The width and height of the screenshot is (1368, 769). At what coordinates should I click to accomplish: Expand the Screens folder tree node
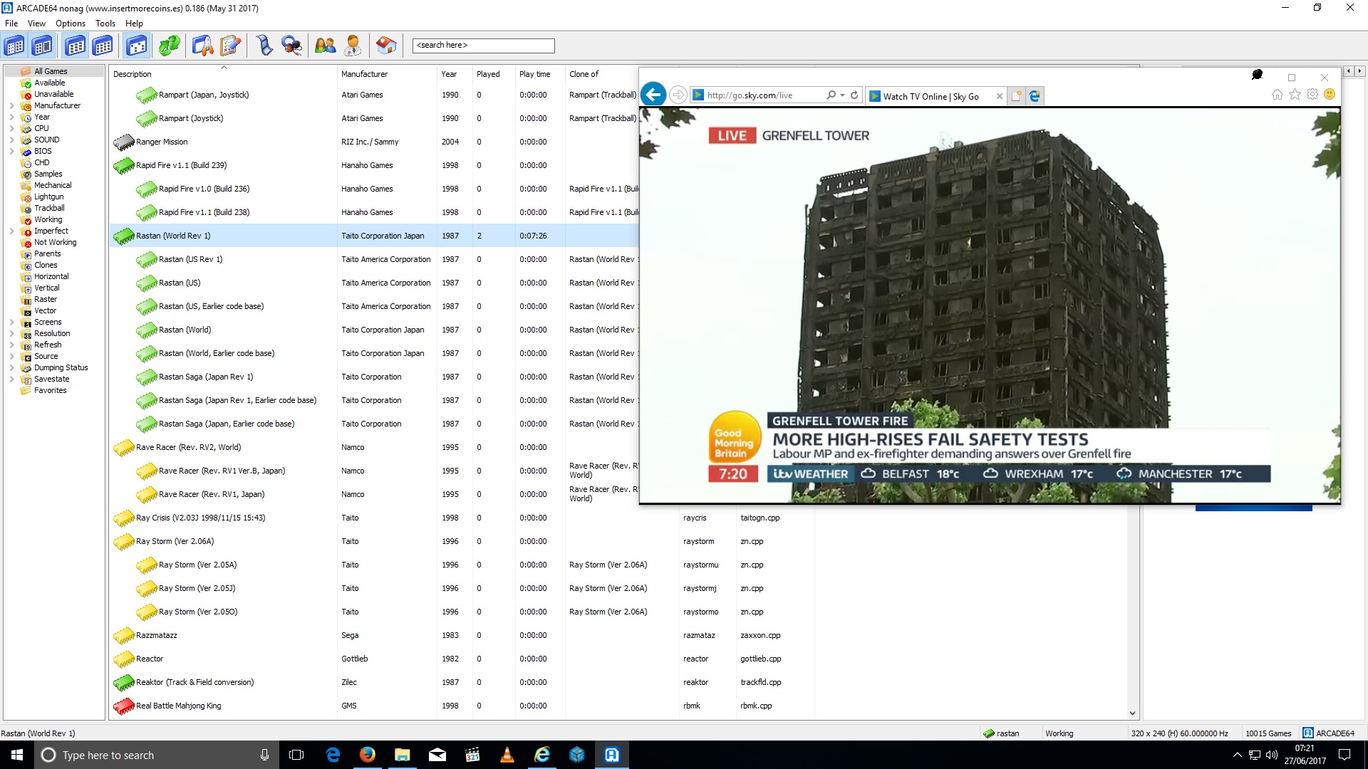click(11, 322)
